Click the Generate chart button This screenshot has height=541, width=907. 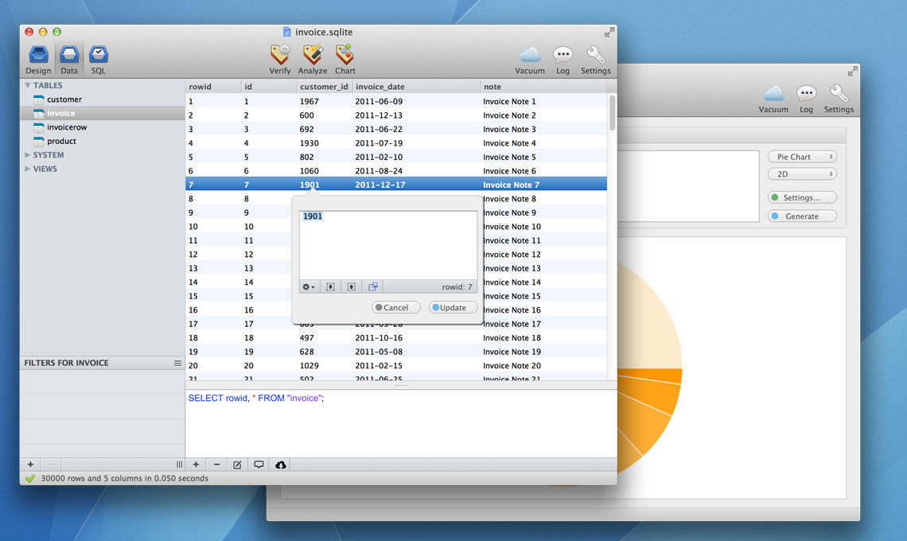pyautogui.click(x=802, y=216)
